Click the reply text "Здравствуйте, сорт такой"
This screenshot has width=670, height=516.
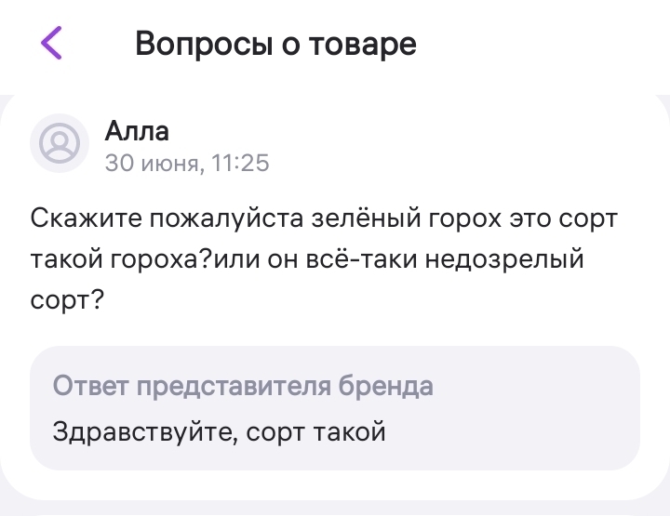click(x=219, y=431)
